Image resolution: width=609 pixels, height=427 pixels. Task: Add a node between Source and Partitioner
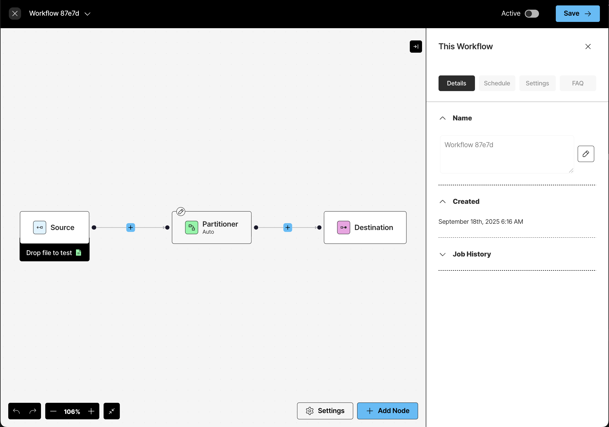131,227
